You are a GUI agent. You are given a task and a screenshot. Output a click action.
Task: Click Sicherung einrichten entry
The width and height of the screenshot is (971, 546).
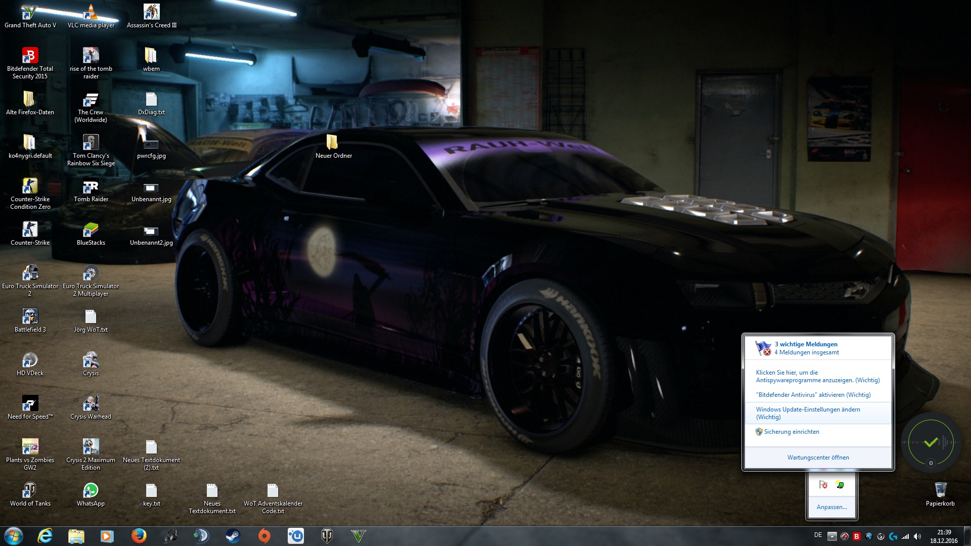tap(791, 432)
